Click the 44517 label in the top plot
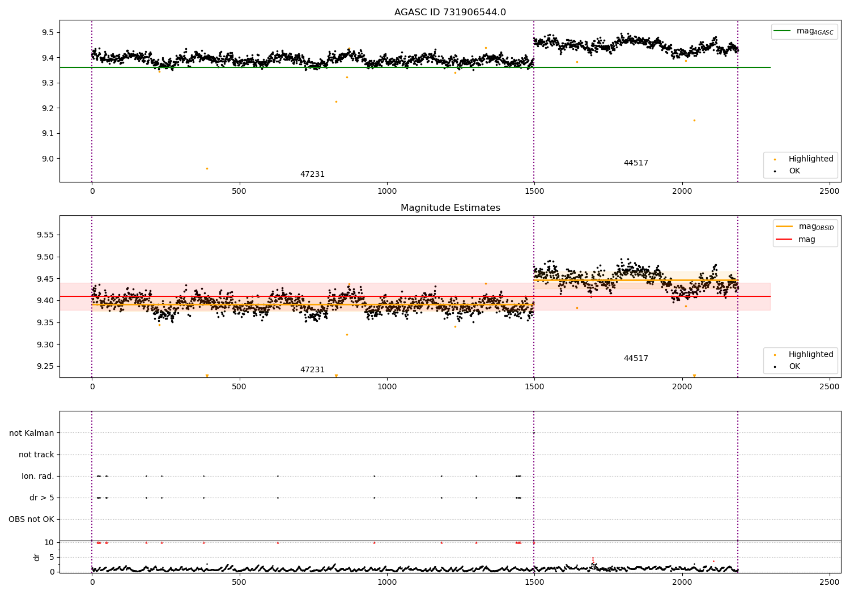The height and width of the screenshot is (595, 850). 636,163
